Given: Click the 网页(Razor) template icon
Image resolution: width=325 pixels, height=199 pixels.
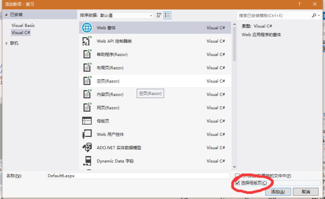Looking at the screenshot, I should (x=87, y=108).
